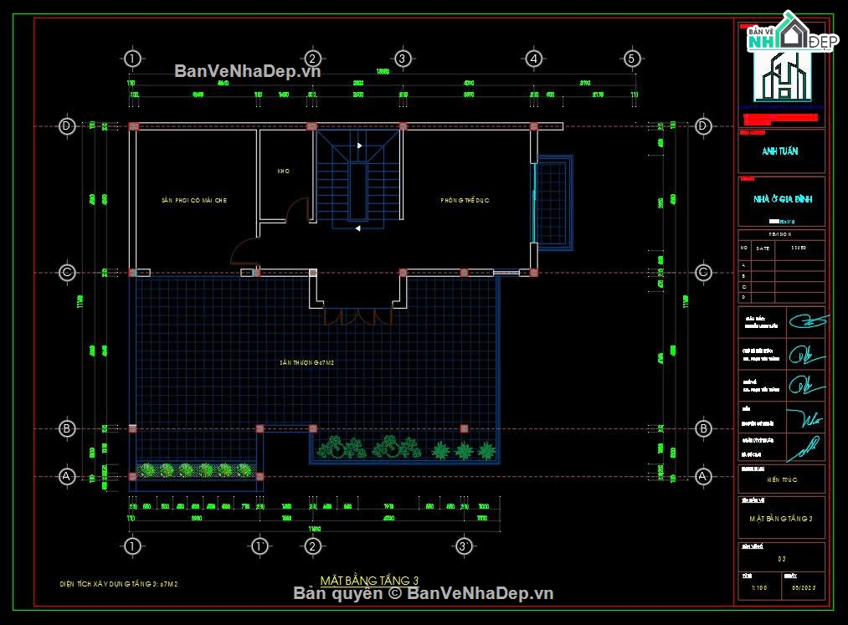The image size is (848, 625).
Task: Click the MẶT BẰNG TẦNG 3 drawing title
Action: (x=369, y=580)
